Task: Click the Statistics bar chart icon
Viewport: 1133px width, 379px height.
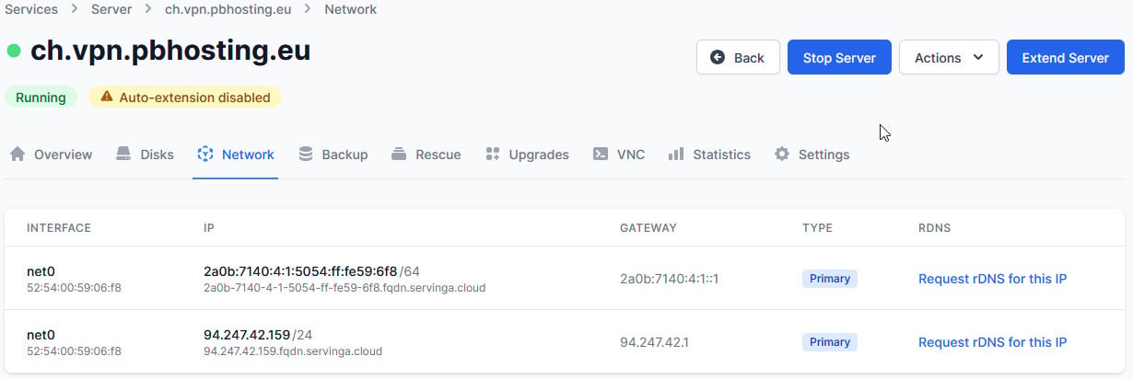Action: (x=676, y=155)
